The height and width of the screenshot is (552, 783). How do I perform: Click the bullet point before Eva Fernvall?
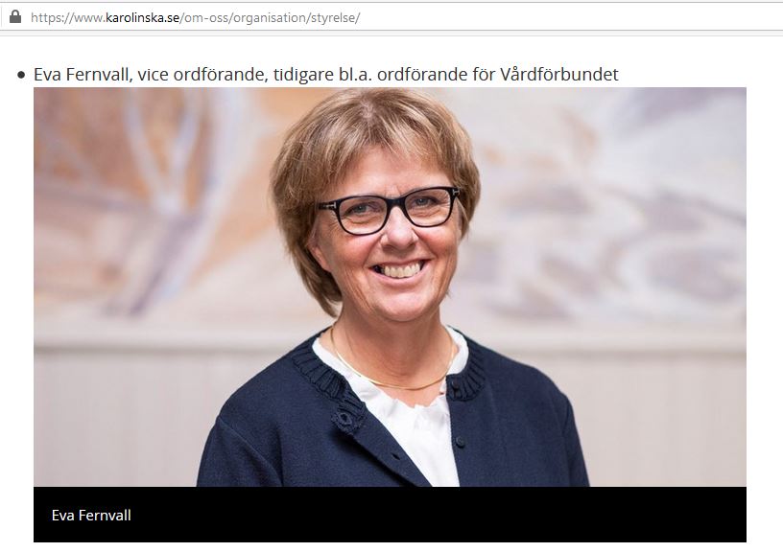click(21, 76)
